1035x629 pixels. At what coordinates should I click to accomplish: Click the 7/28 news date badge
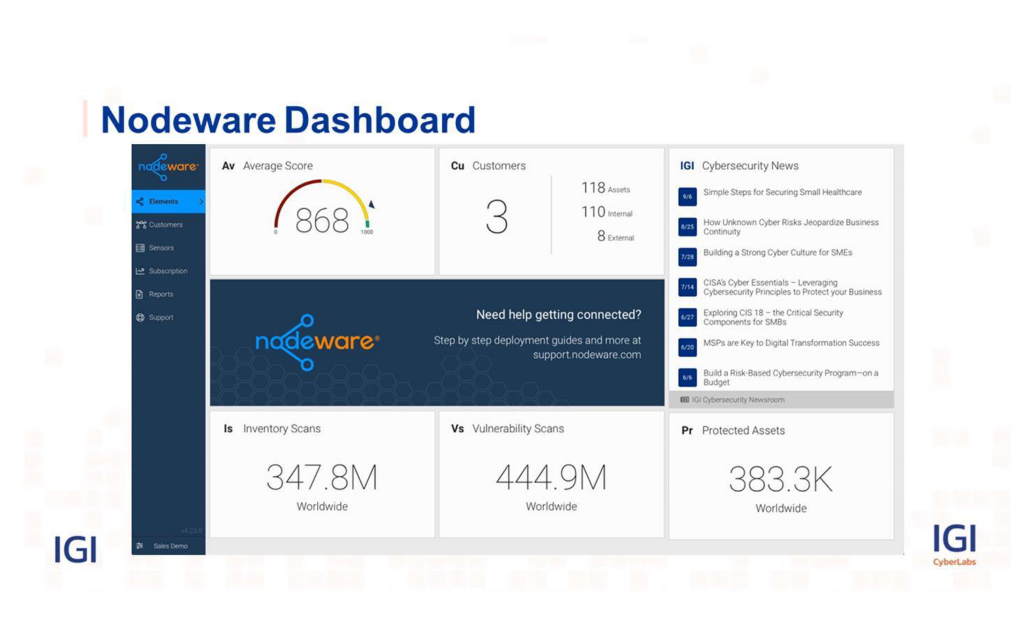(x=687, y=257)
